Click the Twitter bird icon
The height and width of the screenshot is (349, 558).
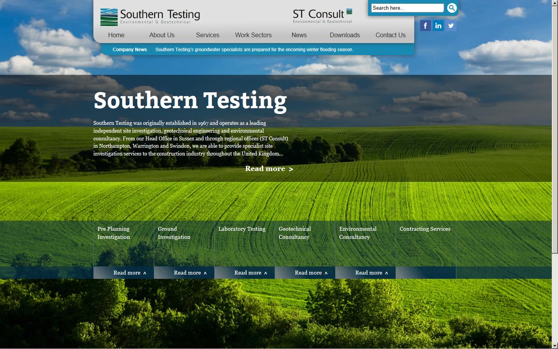(451, 26)
